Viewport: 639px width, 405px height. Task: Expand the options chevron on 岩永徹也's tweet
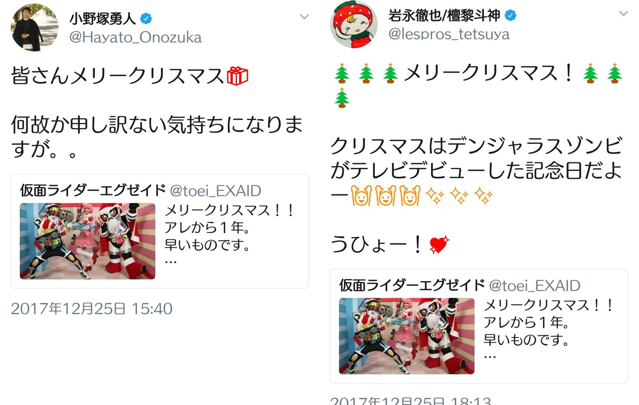(x=623, y=13)
